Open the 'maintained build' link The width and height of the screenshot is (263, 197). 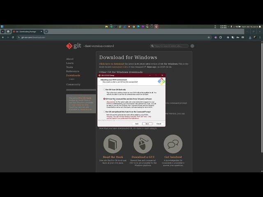pyautogui.click(x=120, y=67)
